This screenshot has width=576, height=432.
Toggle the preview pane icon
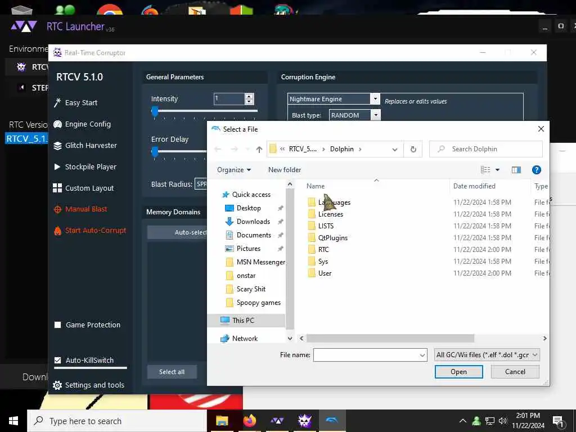point(516,170)
